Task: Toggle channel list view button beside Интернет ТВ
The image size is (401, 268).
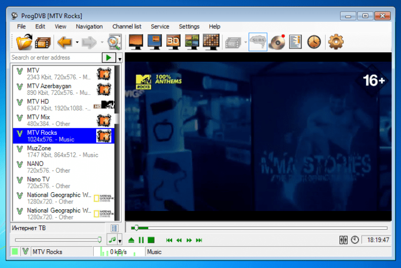Action: 114,228
